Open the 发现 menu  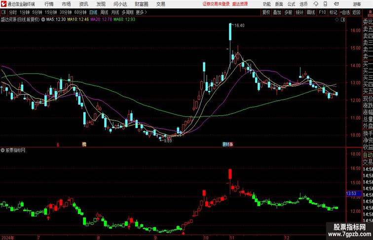[101, 4]
